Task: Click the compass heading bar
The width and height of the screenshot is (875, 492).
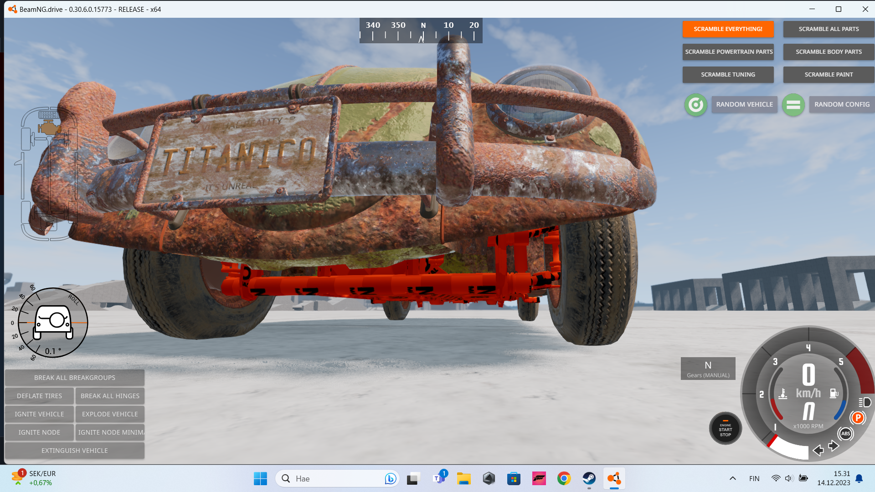Action: 421,31
